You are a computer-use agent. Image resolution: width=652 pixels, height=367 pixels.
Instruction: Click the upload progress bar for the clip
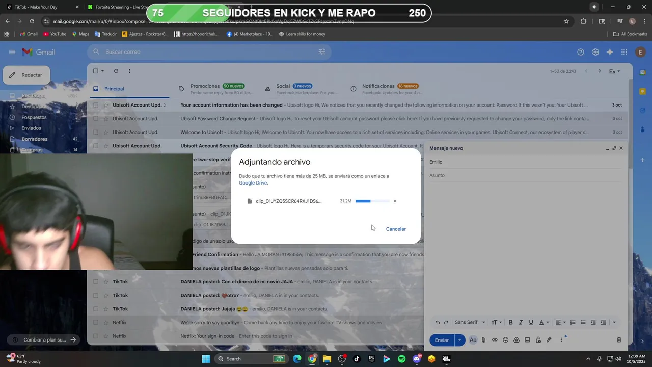click(x=372, y=201)
